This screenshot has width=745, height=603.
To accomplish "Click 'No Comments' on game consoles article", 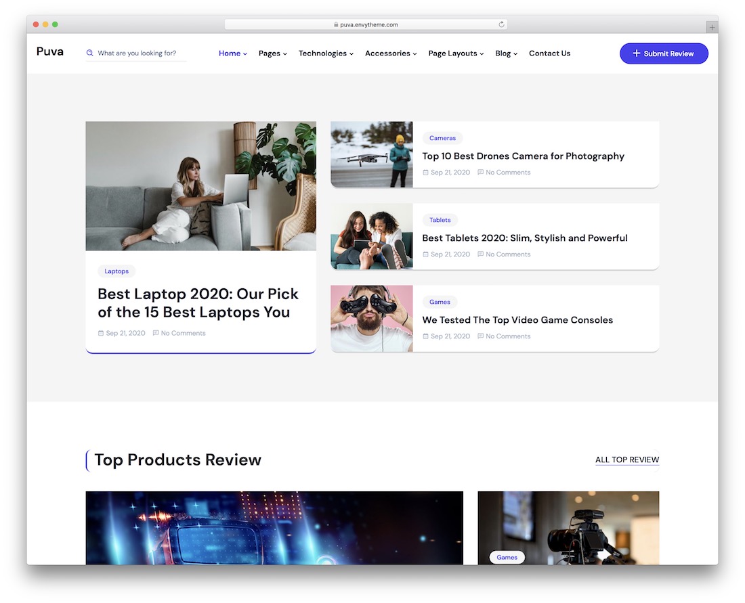I will pos(508,336).
